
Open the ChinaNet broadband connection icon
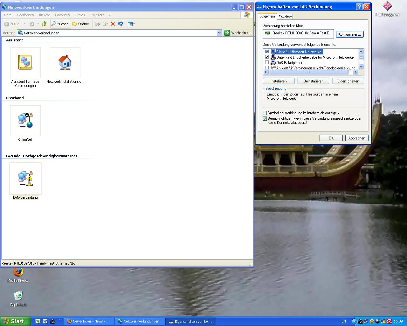25,121
